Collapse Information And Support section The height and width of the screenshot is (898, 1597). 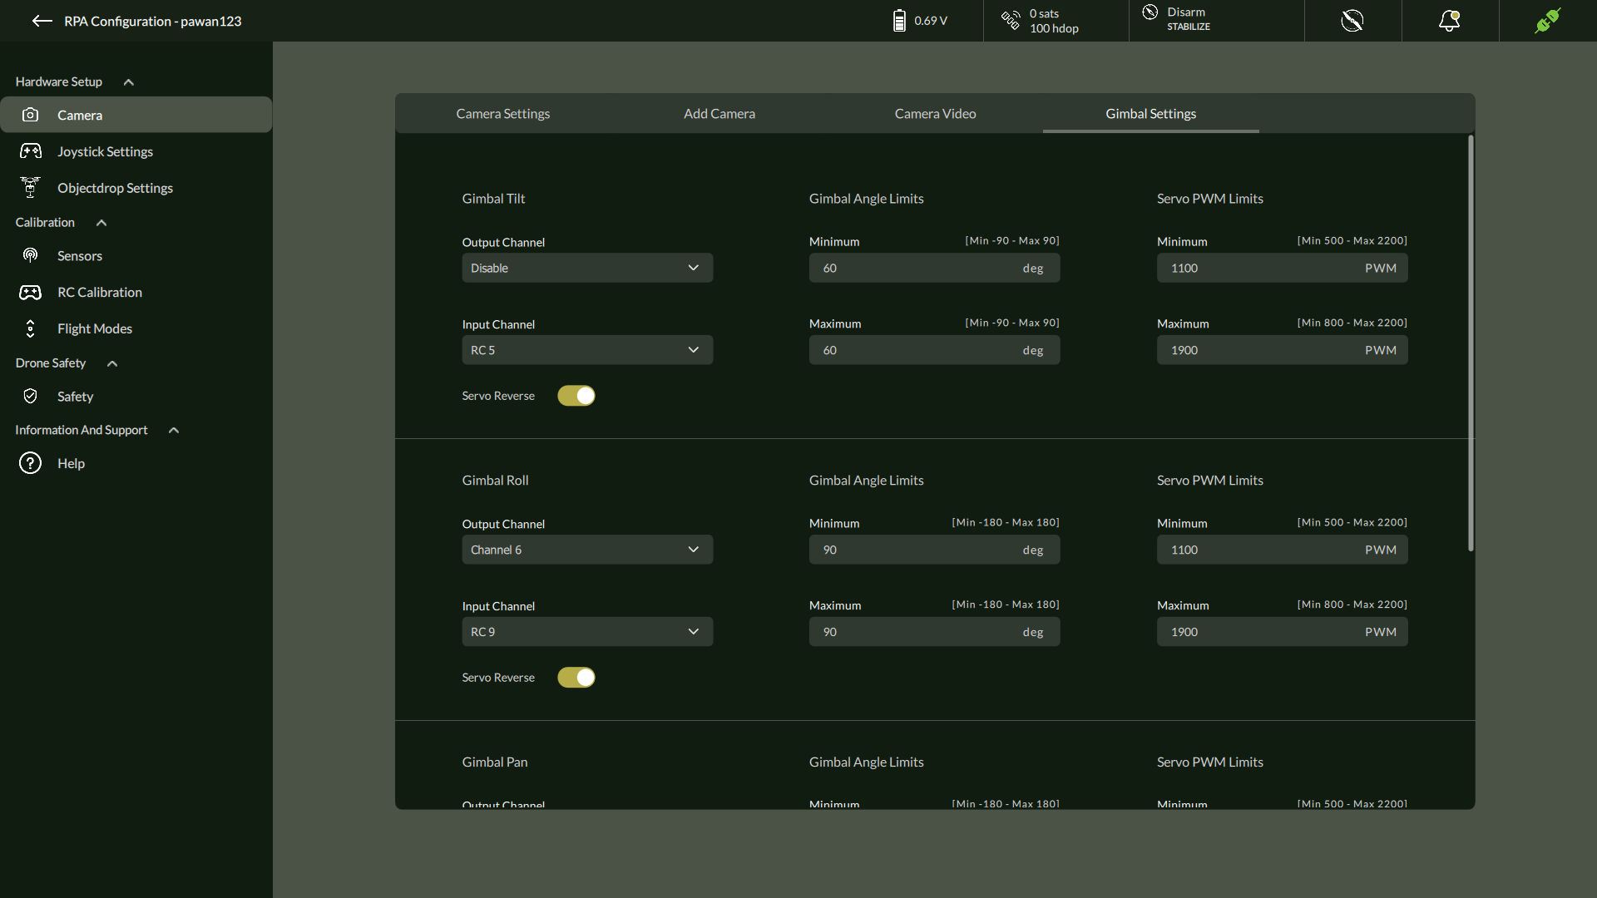(x=174, y=430)
